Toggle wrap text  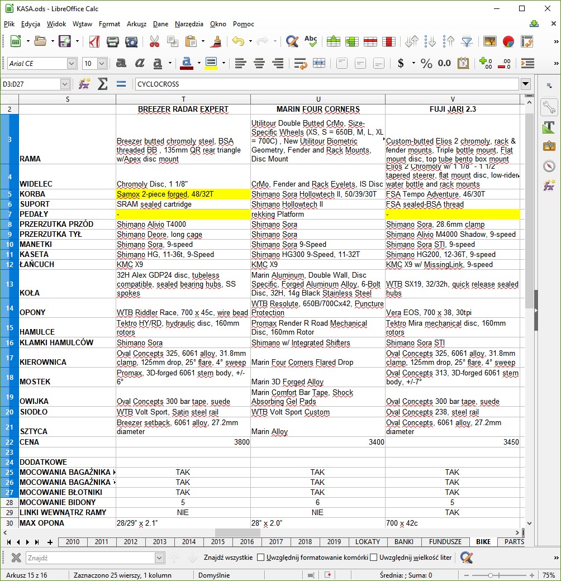pyautogui.click(x=301, y=63)
